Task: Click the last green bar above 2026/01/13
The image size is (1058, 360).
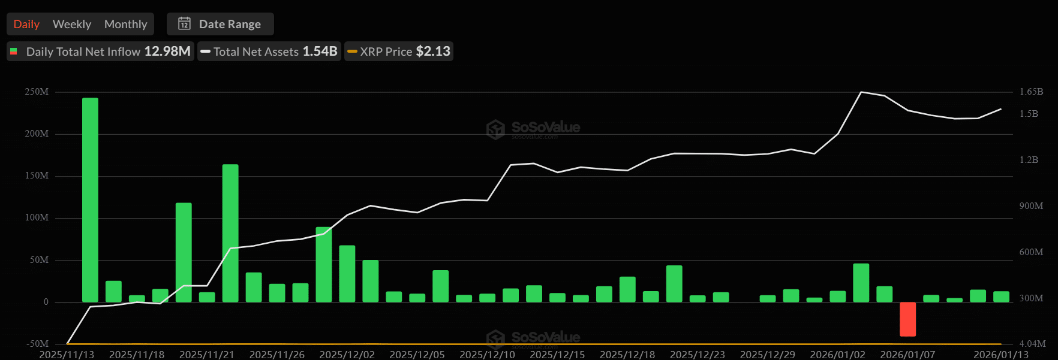Action: [x=1001, y=297]
